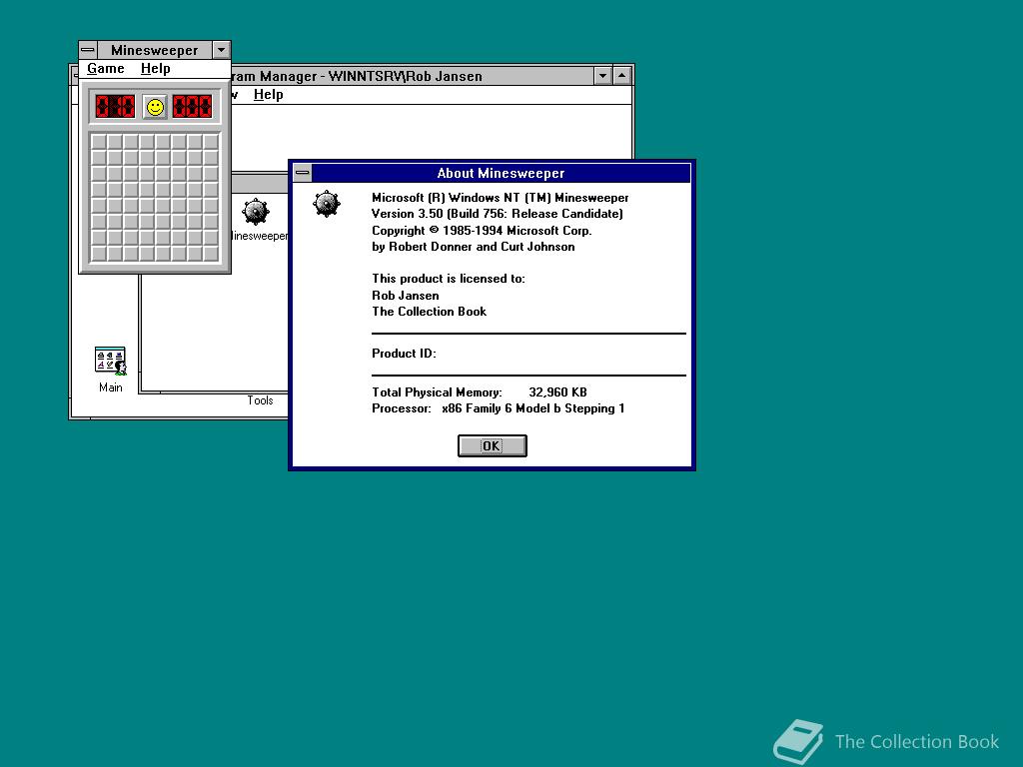Maximize Program Manager with the up arrow button
The height and width of the screenshot is (767, 1023).
pos(622,76)
